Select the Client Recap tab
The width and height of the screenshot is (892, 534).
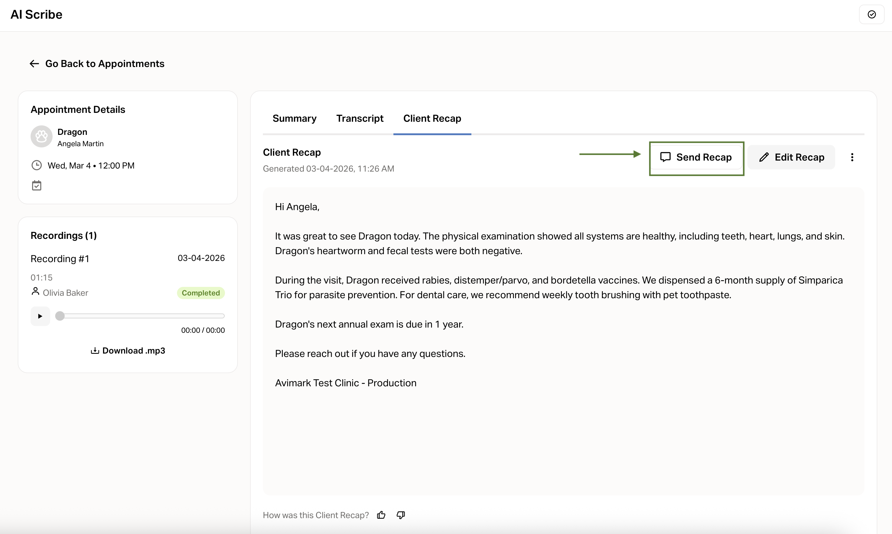(432, 118)
